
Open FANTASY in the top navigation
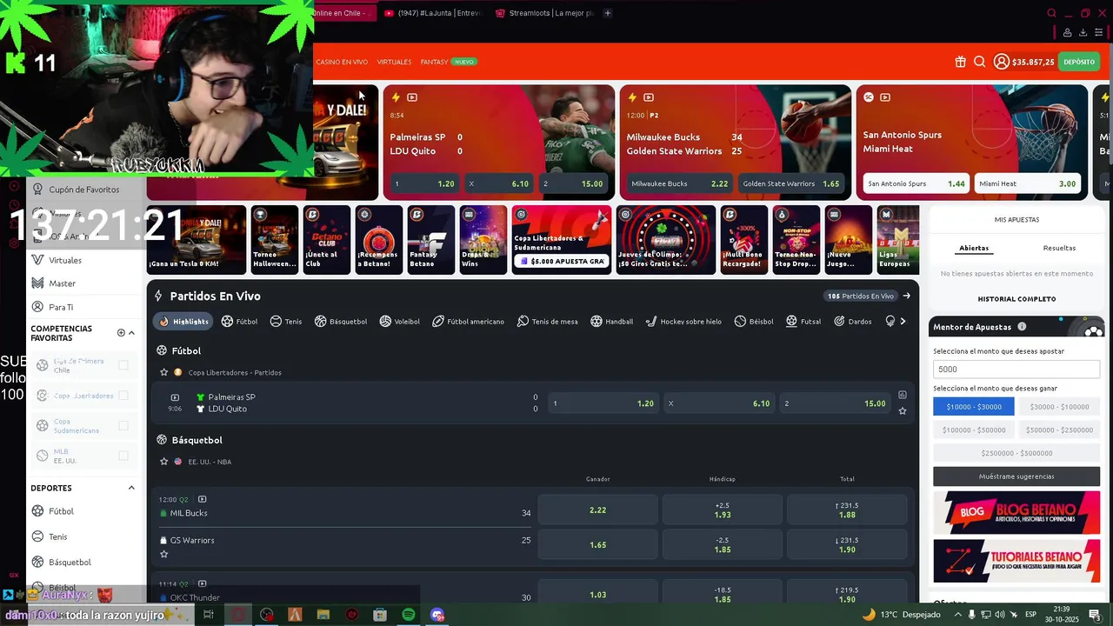tap(434, 62)
